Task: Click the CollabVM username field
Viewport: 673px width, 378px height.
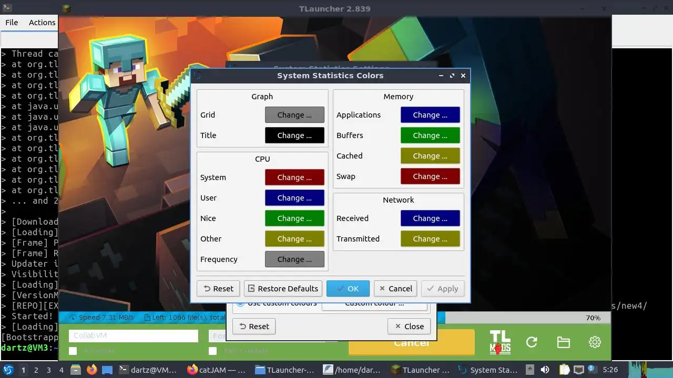Action: click(x=134, y=335)
